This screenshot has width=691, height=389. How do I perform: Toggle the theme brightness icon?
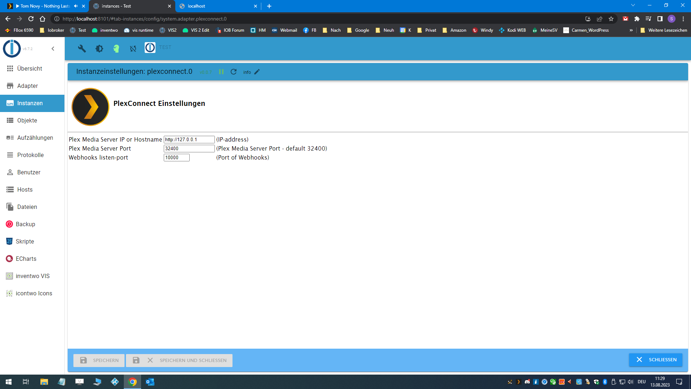99,48
